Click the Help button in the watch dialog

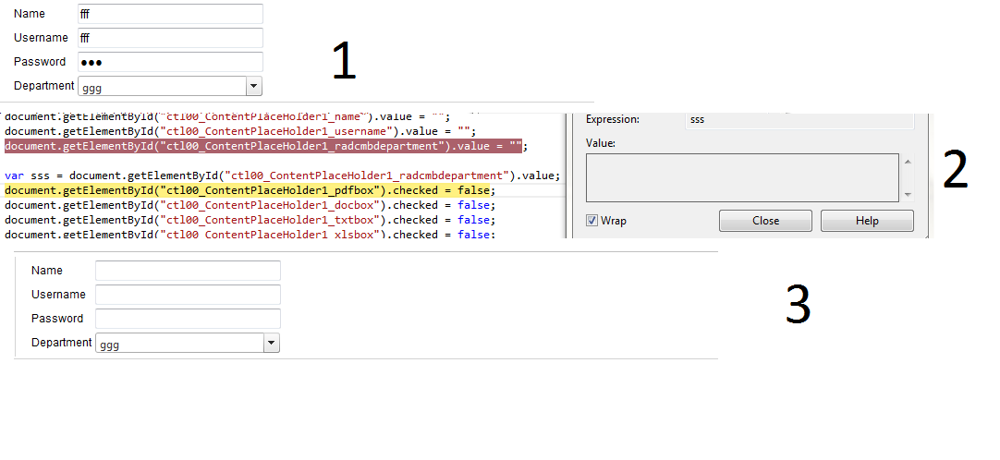click(867, 221)
